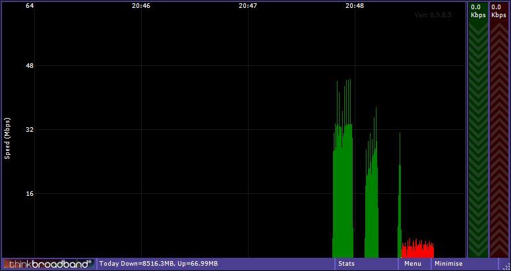Click the 20:47 time label
Image resolution: width=511 pixels, height=271 pixels.
pos(248,5)
